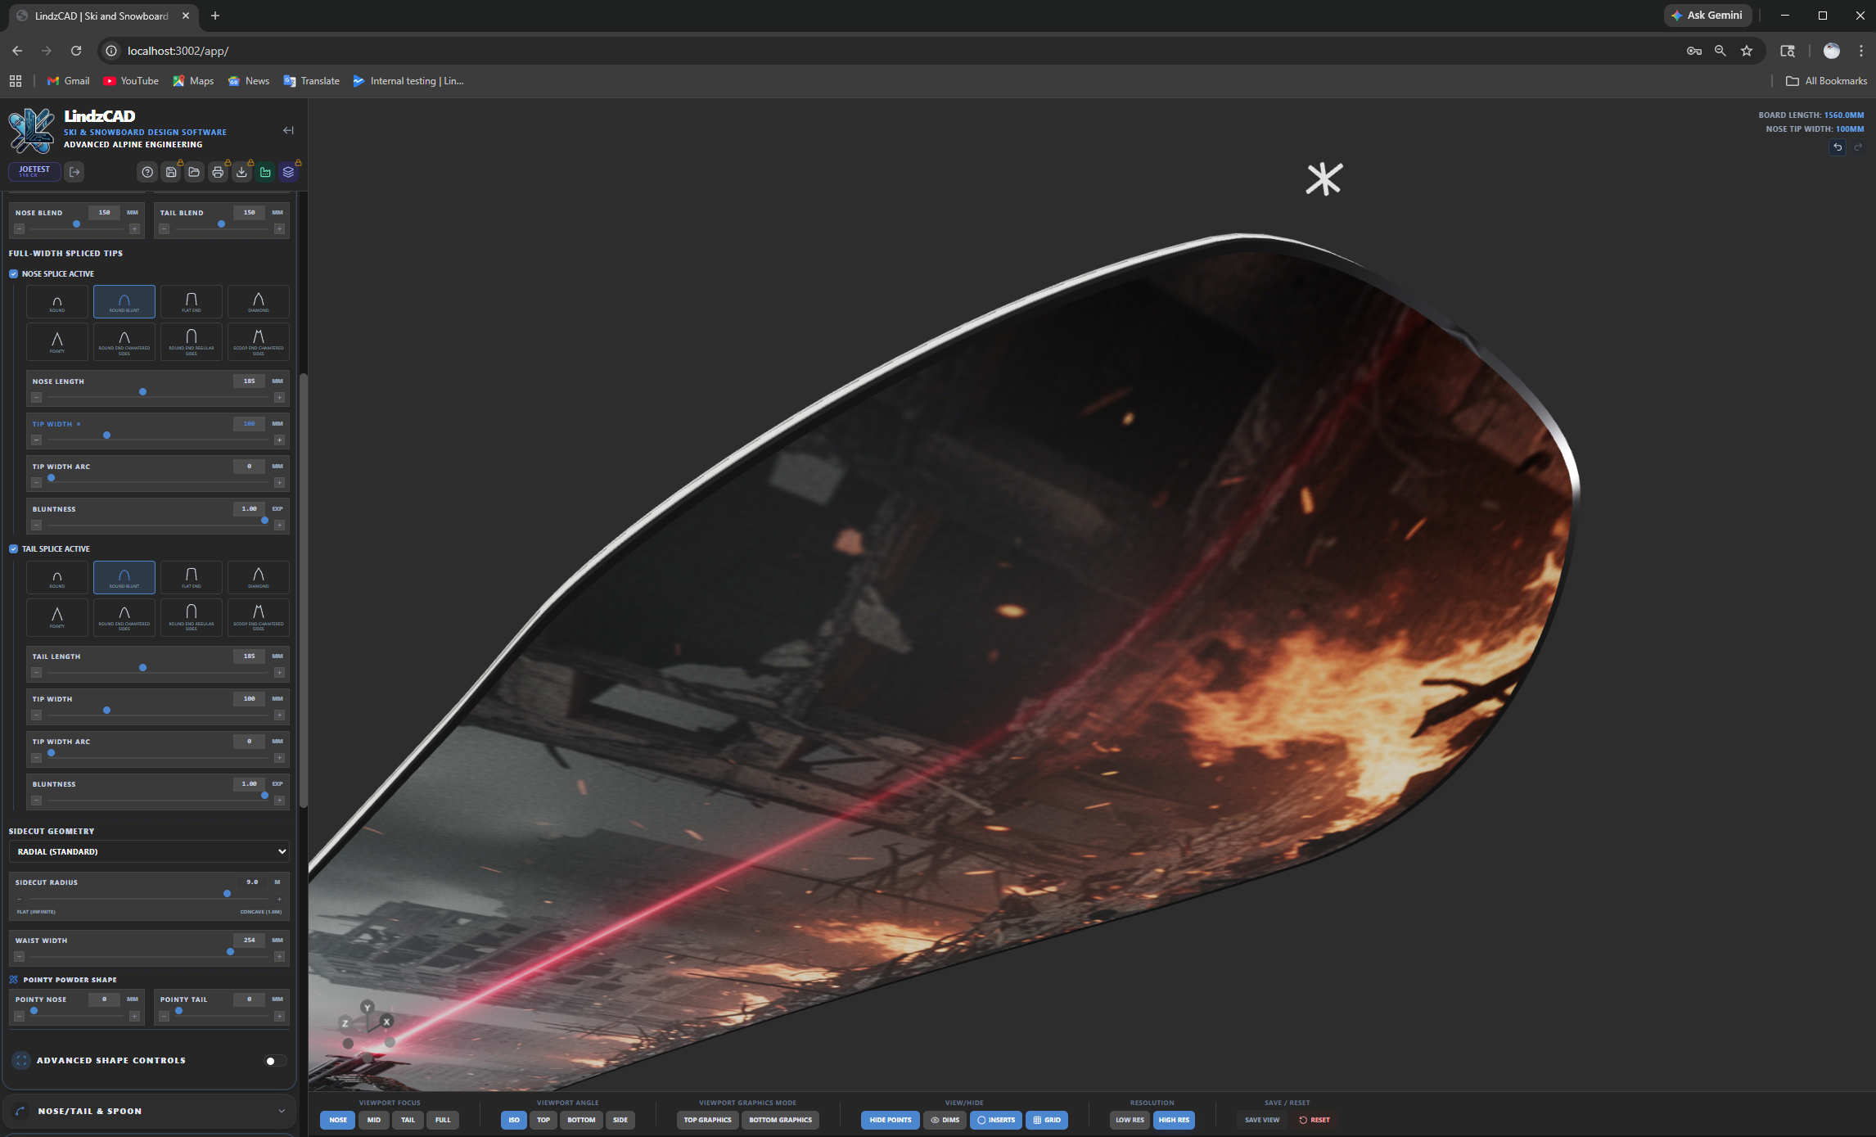1876x1137 pixels.
Task: Click the green factory icon
Action: (265, 172)
